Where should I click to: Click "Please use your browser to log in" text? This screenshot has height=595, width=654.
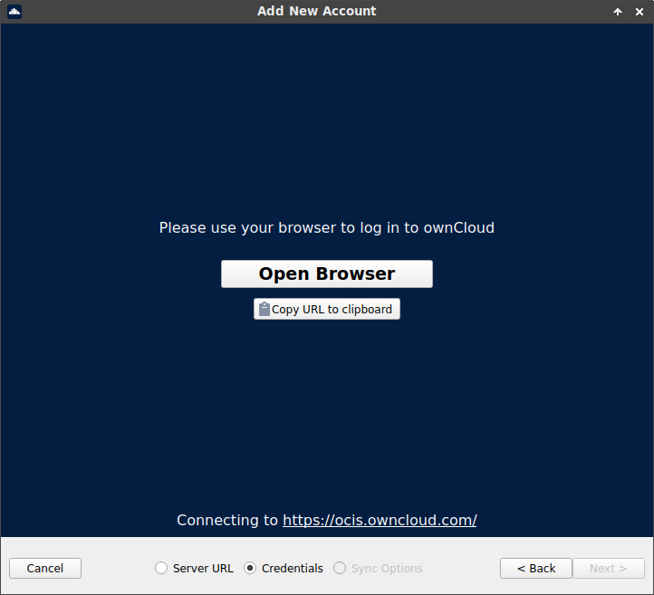point(279,228)
